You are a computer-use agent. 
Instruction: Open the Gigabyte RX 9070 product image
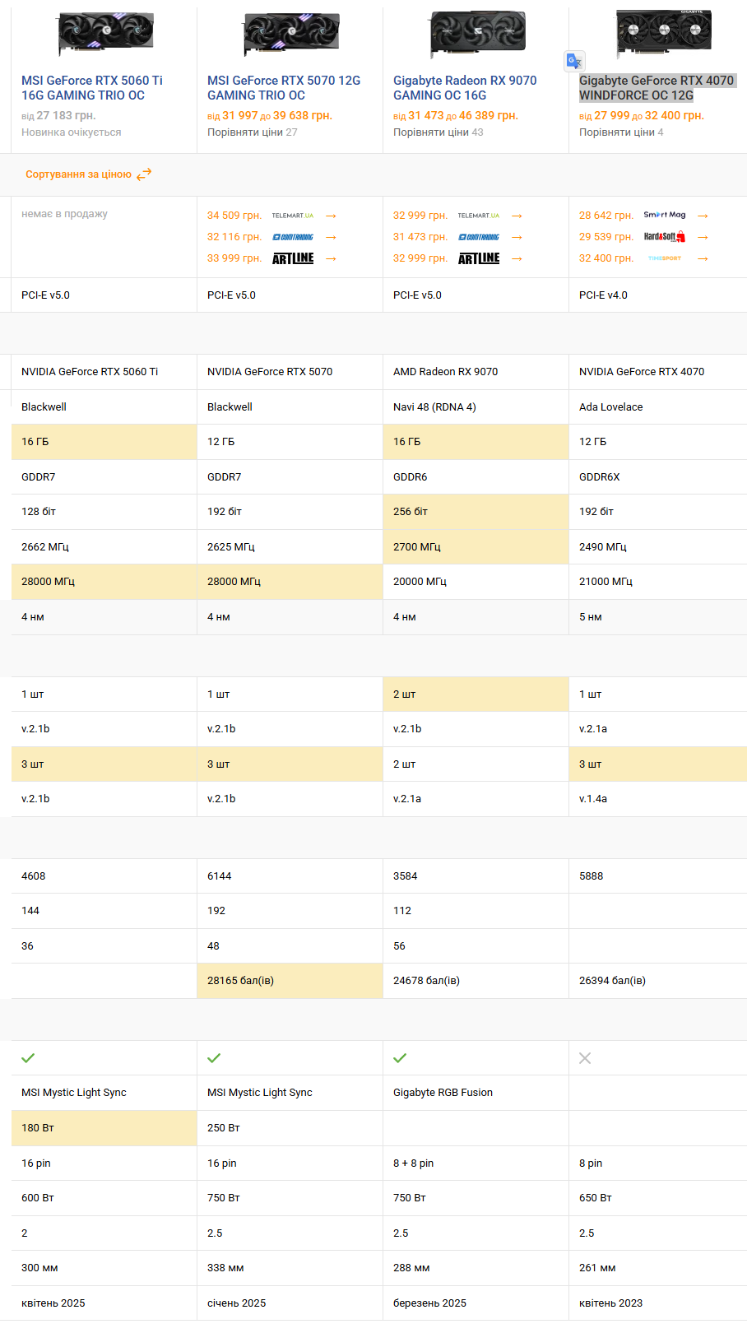tap(477, 35)
